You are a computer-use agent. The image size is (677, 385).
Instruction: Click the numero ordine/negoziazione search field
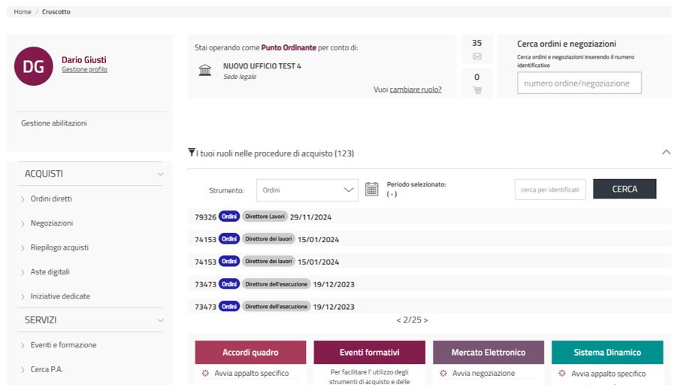[579, 83]
